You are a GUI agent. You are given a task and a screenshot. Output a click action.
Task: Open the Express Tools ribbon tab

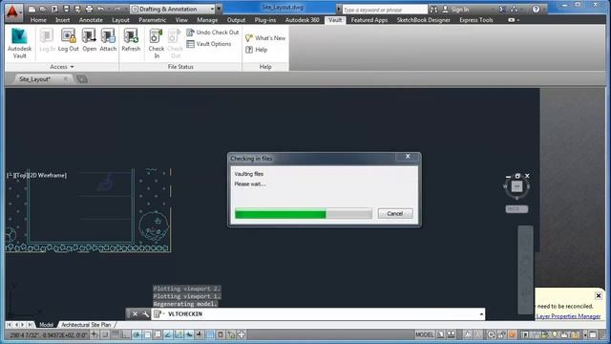click(x=476, y=20)
